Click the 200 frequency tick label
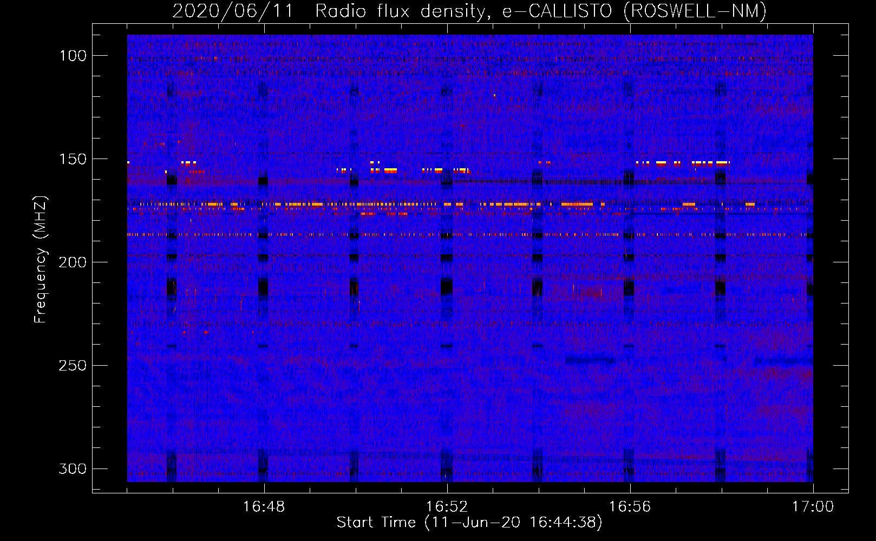Viewport: 876px width, 541px height. (x=73, y=262)
